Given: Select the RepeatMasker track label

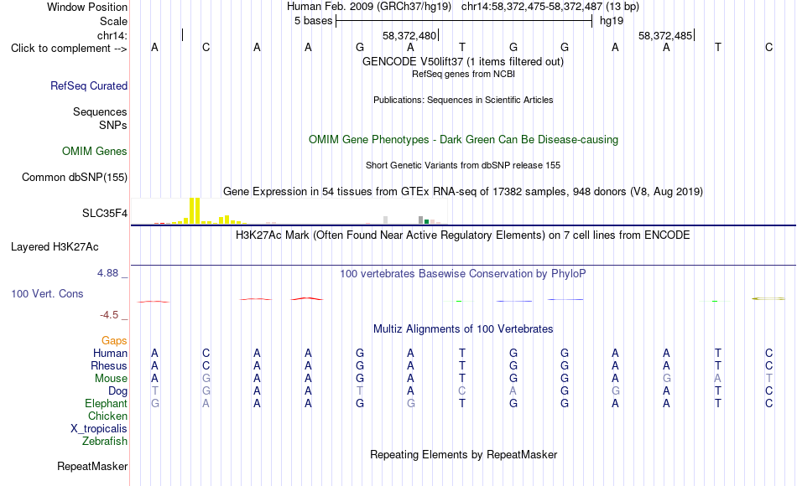Looking at the screenshot, I should (92, 466).
